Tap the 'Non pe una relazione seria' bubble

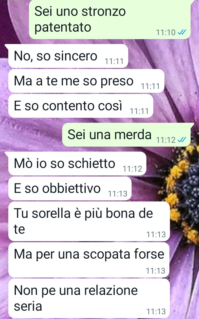pos(89,298)
